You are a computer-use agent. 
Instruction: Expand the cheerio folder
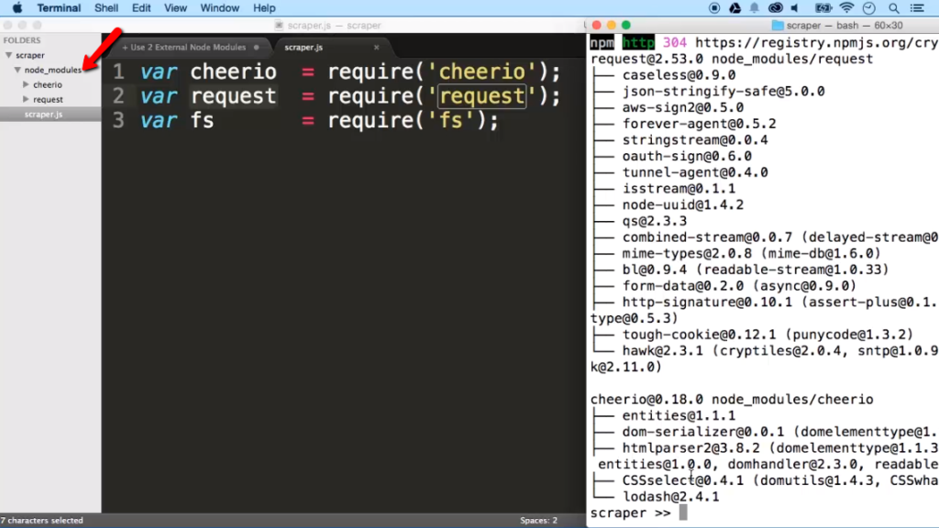[x=26, y=84]
